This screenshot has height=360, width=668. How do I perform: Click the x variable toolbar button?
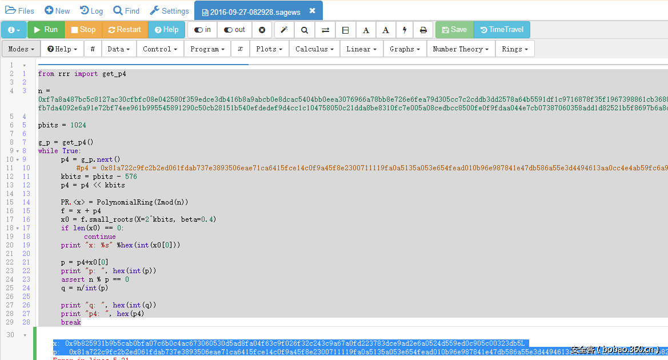tap(240, 49)
